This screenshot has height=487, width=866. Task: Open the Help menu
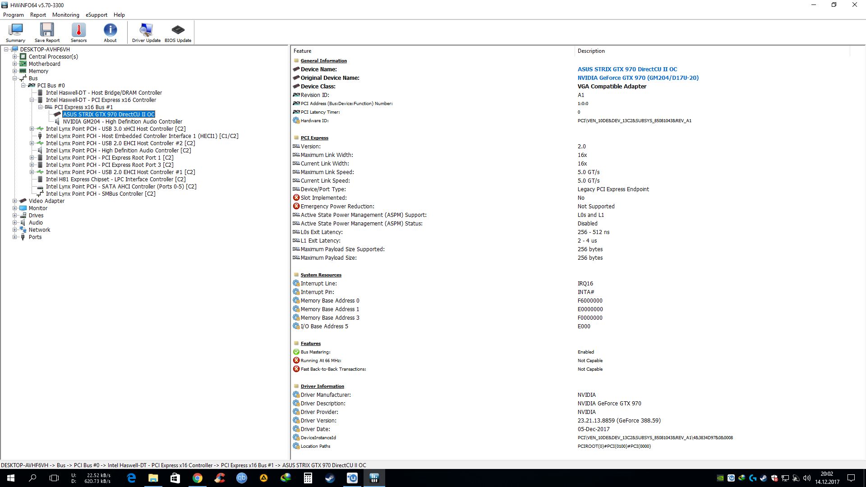click(119, 15)
